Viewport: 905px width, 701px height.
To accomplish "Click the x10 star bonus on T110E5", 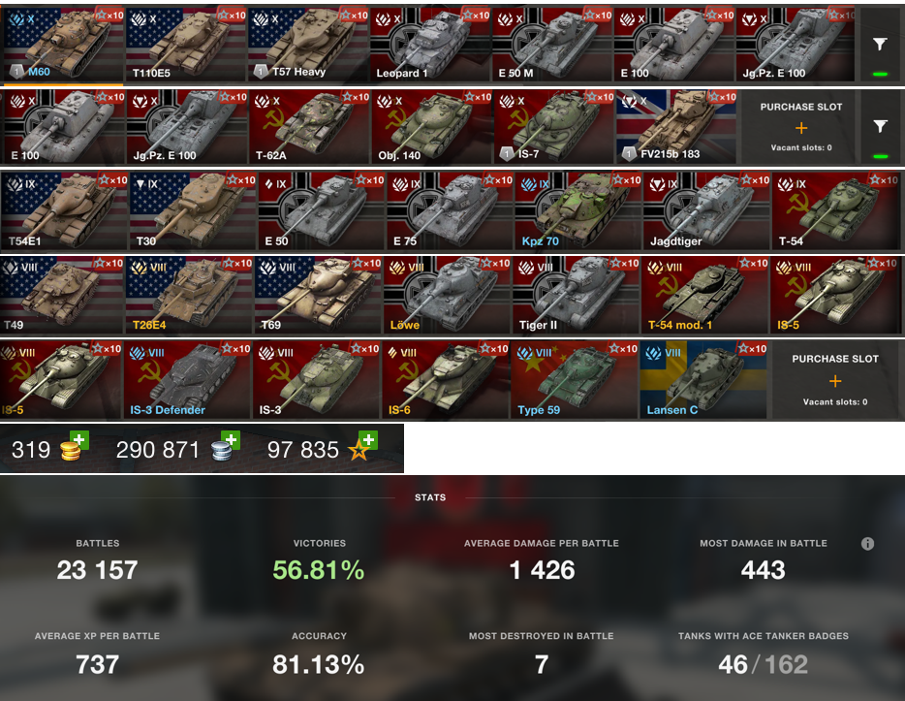I will point(232,15).
